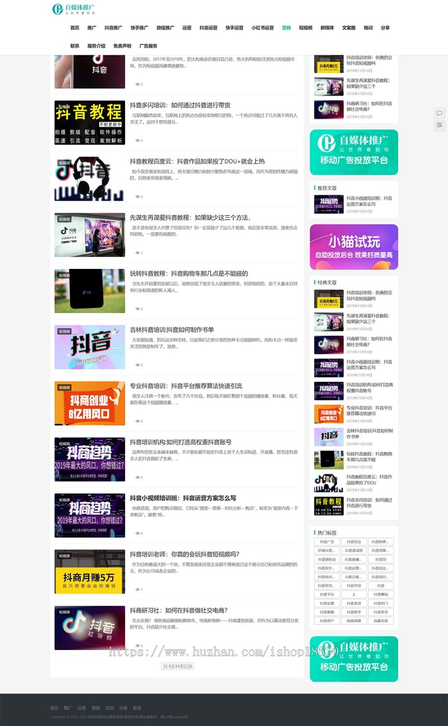The image size is (448, 726).
Task: Click the 移动广告投放平台 sidebar banner
Action: point(354,152)
